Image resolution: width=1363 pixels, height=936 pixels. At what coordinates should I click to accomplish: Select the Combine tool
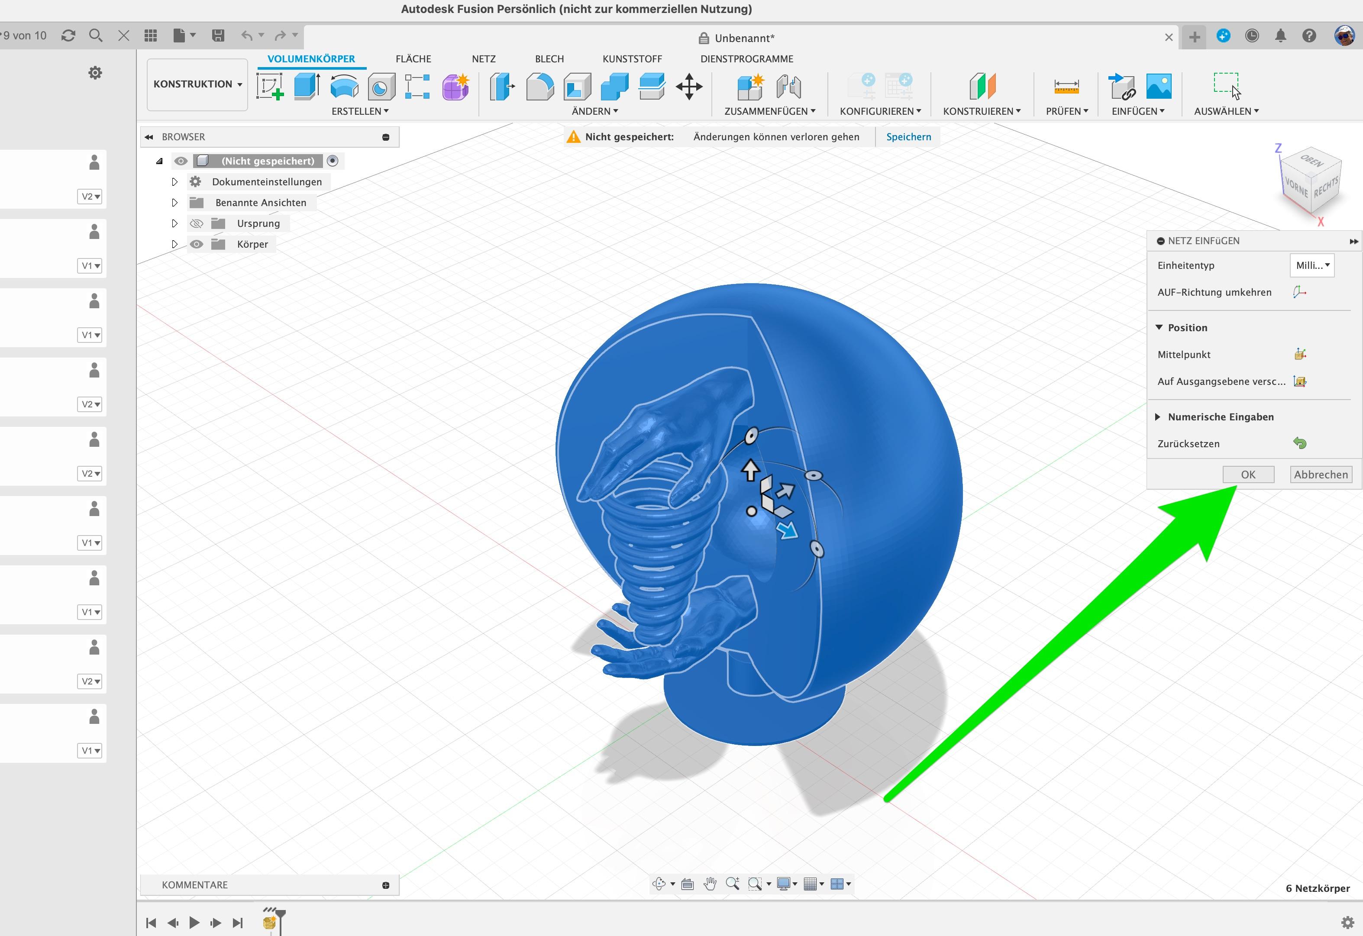[615, 86]
